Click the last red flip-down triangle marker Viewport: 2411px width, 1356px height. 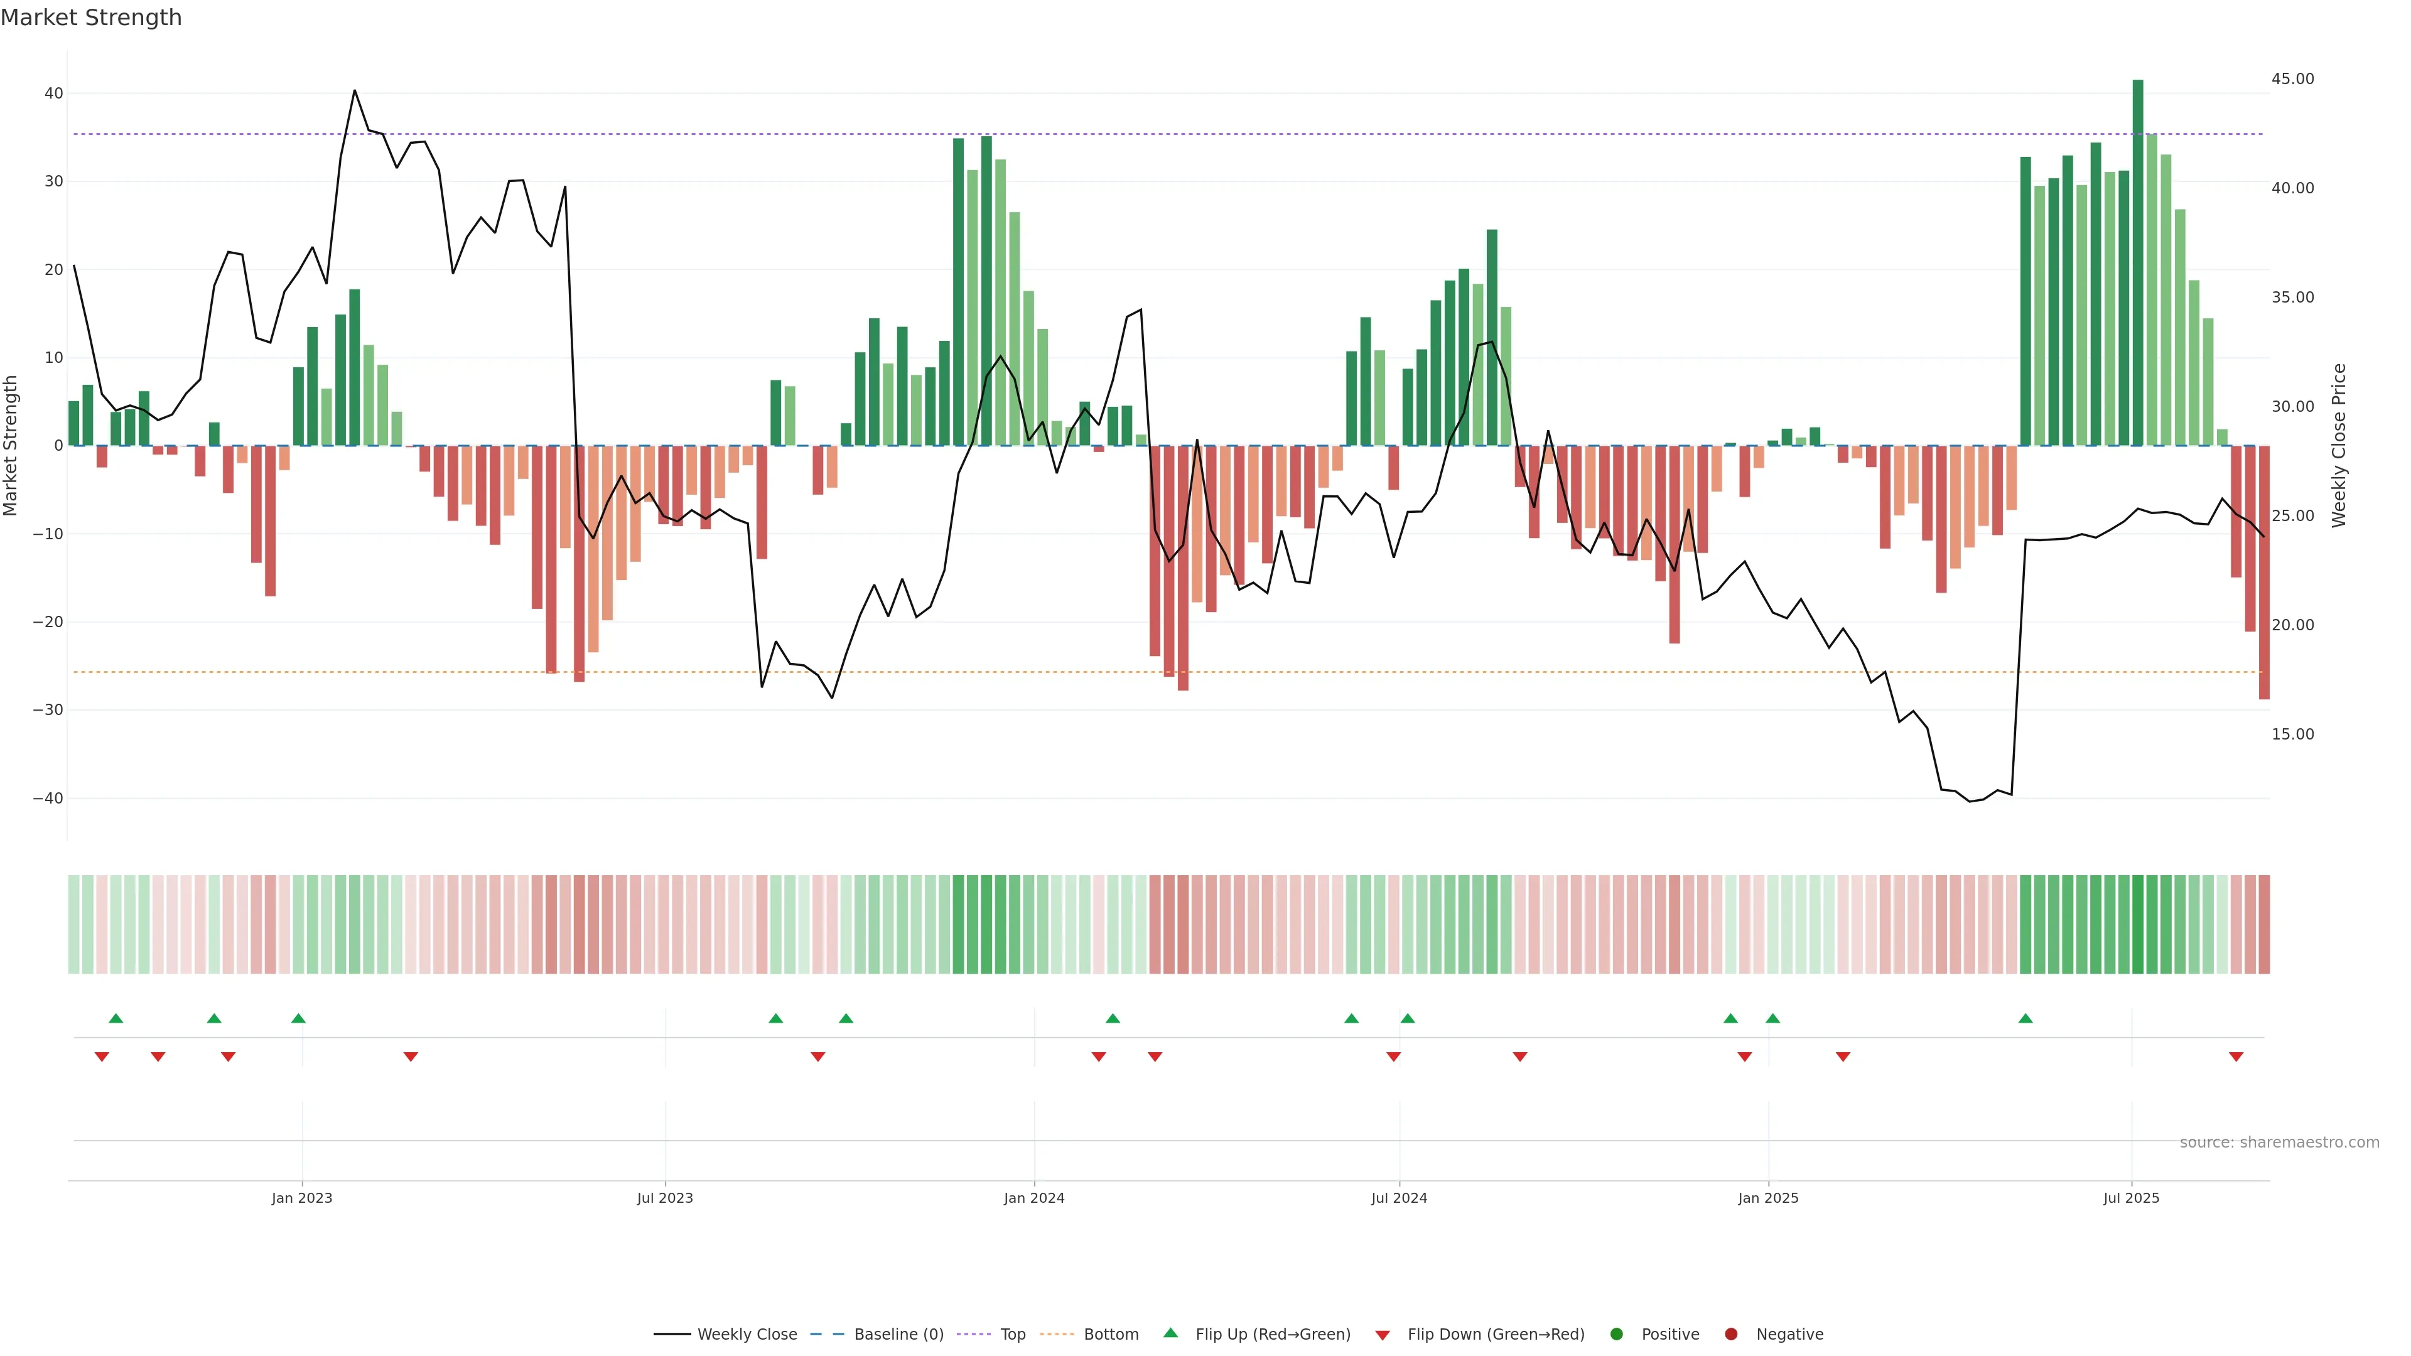[2236, 1057]
